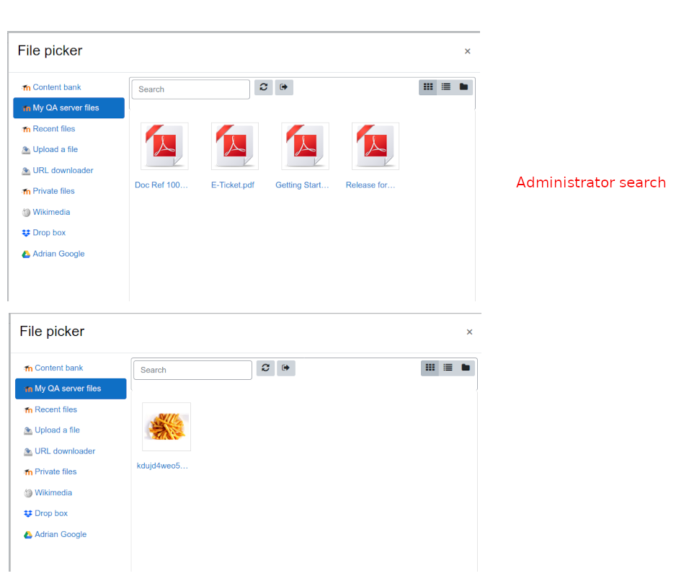
Task: Switch to folder tree view in upper picker
Action: 463,87
